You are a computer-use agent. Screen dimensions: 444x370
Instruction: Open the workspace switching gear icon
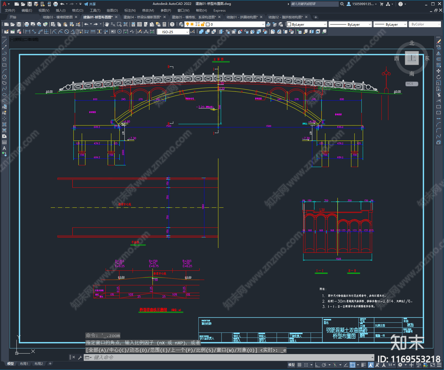tap(400, 365)
